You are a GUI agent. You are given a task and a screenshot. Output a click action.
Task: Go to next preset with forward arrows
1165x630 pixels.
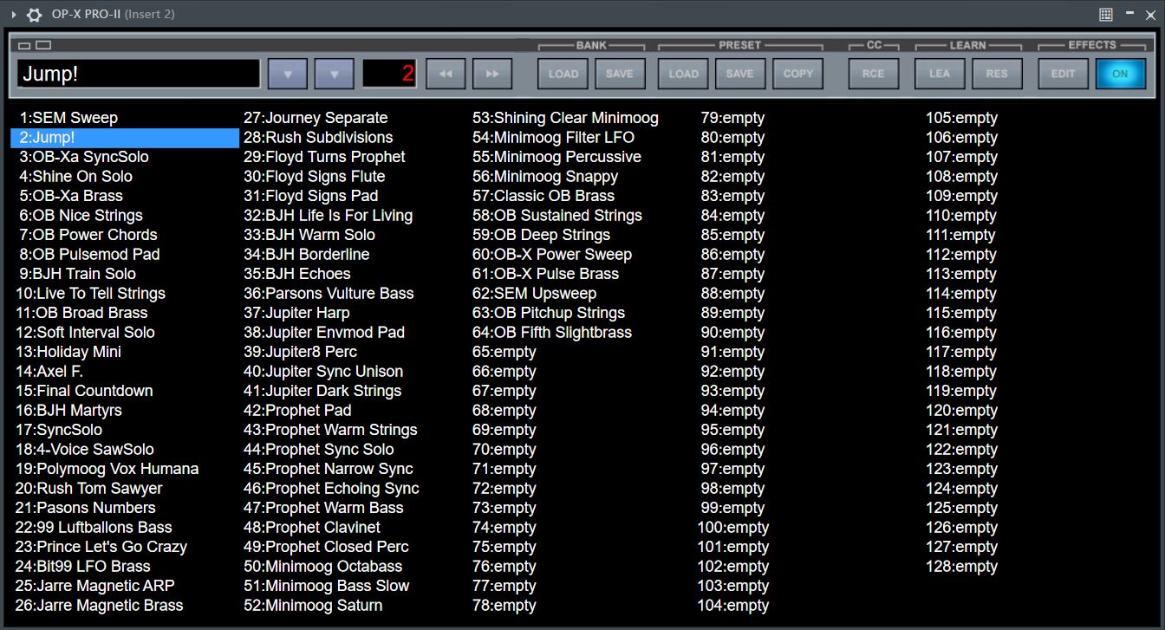point(492,74)
